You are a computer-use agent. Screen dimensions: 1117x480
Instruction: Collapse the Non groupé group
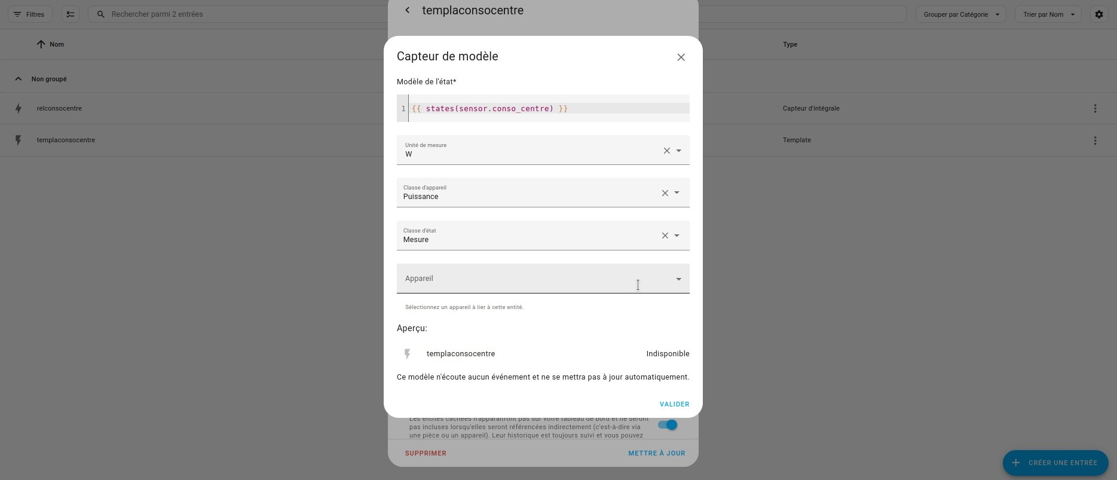click(19, 79)
